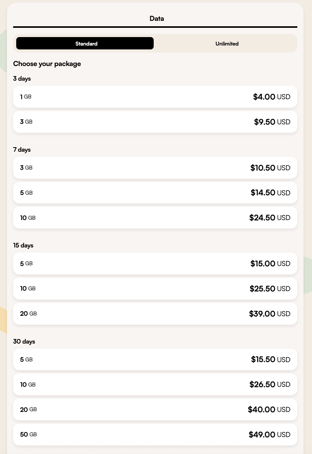
Task: Select the 10 GB $24.50 package
Action: [x=155, y=218]
